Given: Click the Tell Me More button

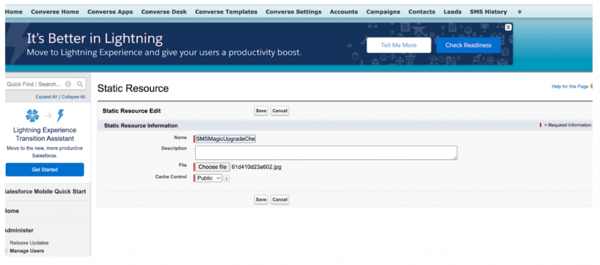Looking at the screenshot, I should [398, 45].
